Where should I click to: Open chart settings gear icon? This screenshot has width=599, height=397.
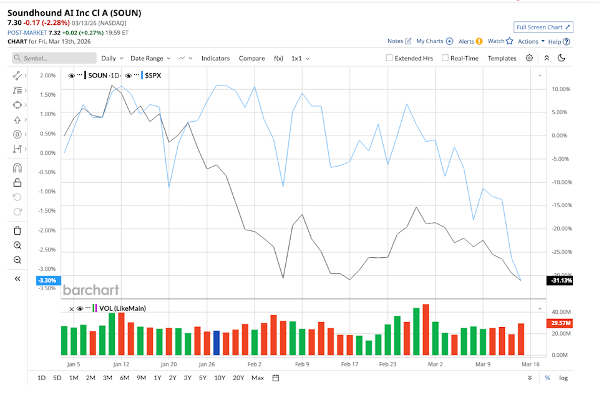point(529,58)
